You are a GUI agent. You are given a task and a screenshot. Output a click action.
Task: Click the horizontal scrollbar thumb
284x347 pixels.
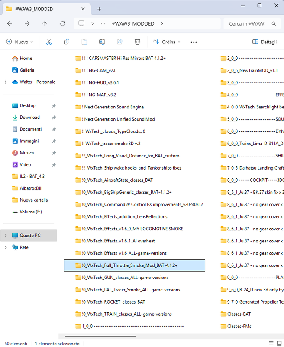tap(100, 336)
